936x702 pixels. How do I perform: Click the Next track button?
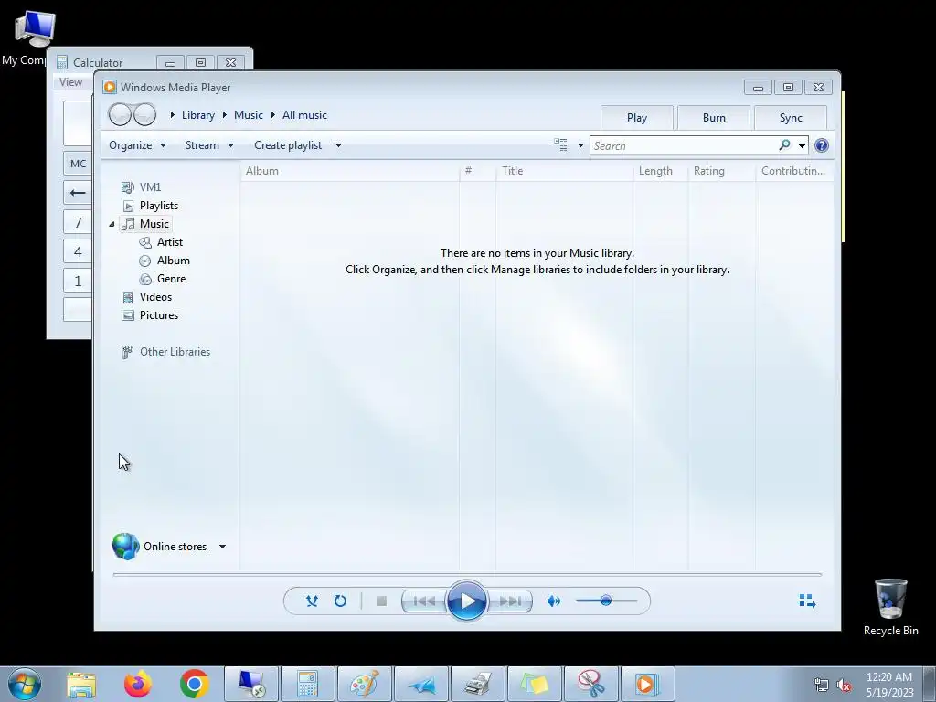[510, 601]
